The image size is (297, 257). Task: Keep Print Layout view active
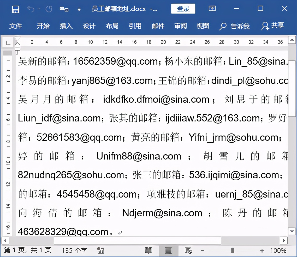(x=169, y=250)
